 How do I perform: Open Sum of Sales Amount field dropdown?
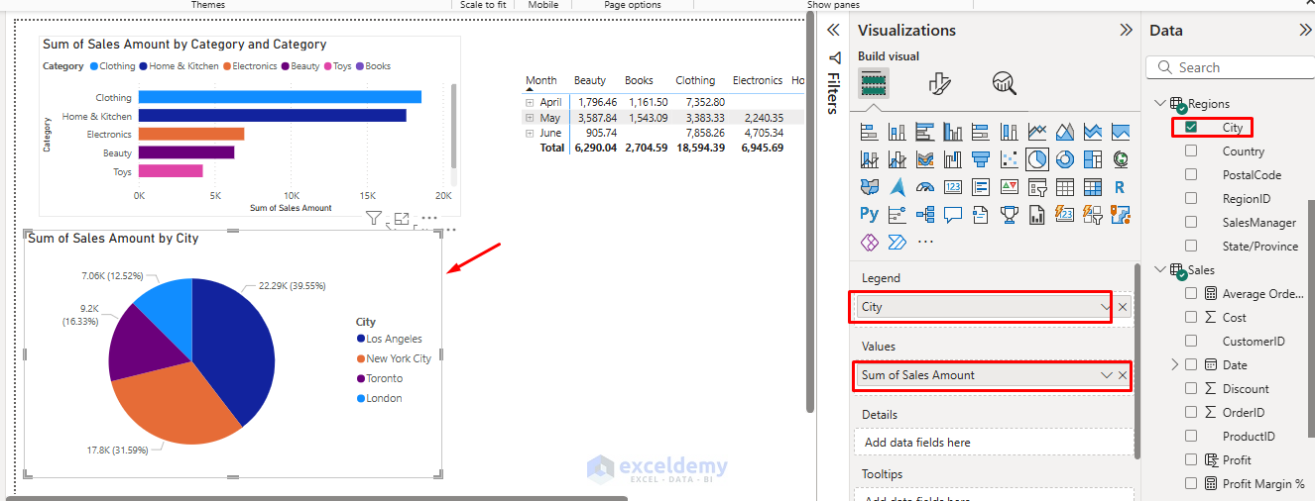click(1107, 375)
